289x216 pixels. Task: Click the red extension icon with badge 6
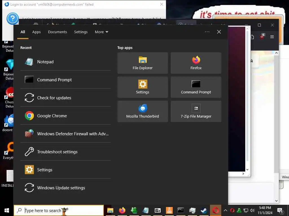coord(262,36)
